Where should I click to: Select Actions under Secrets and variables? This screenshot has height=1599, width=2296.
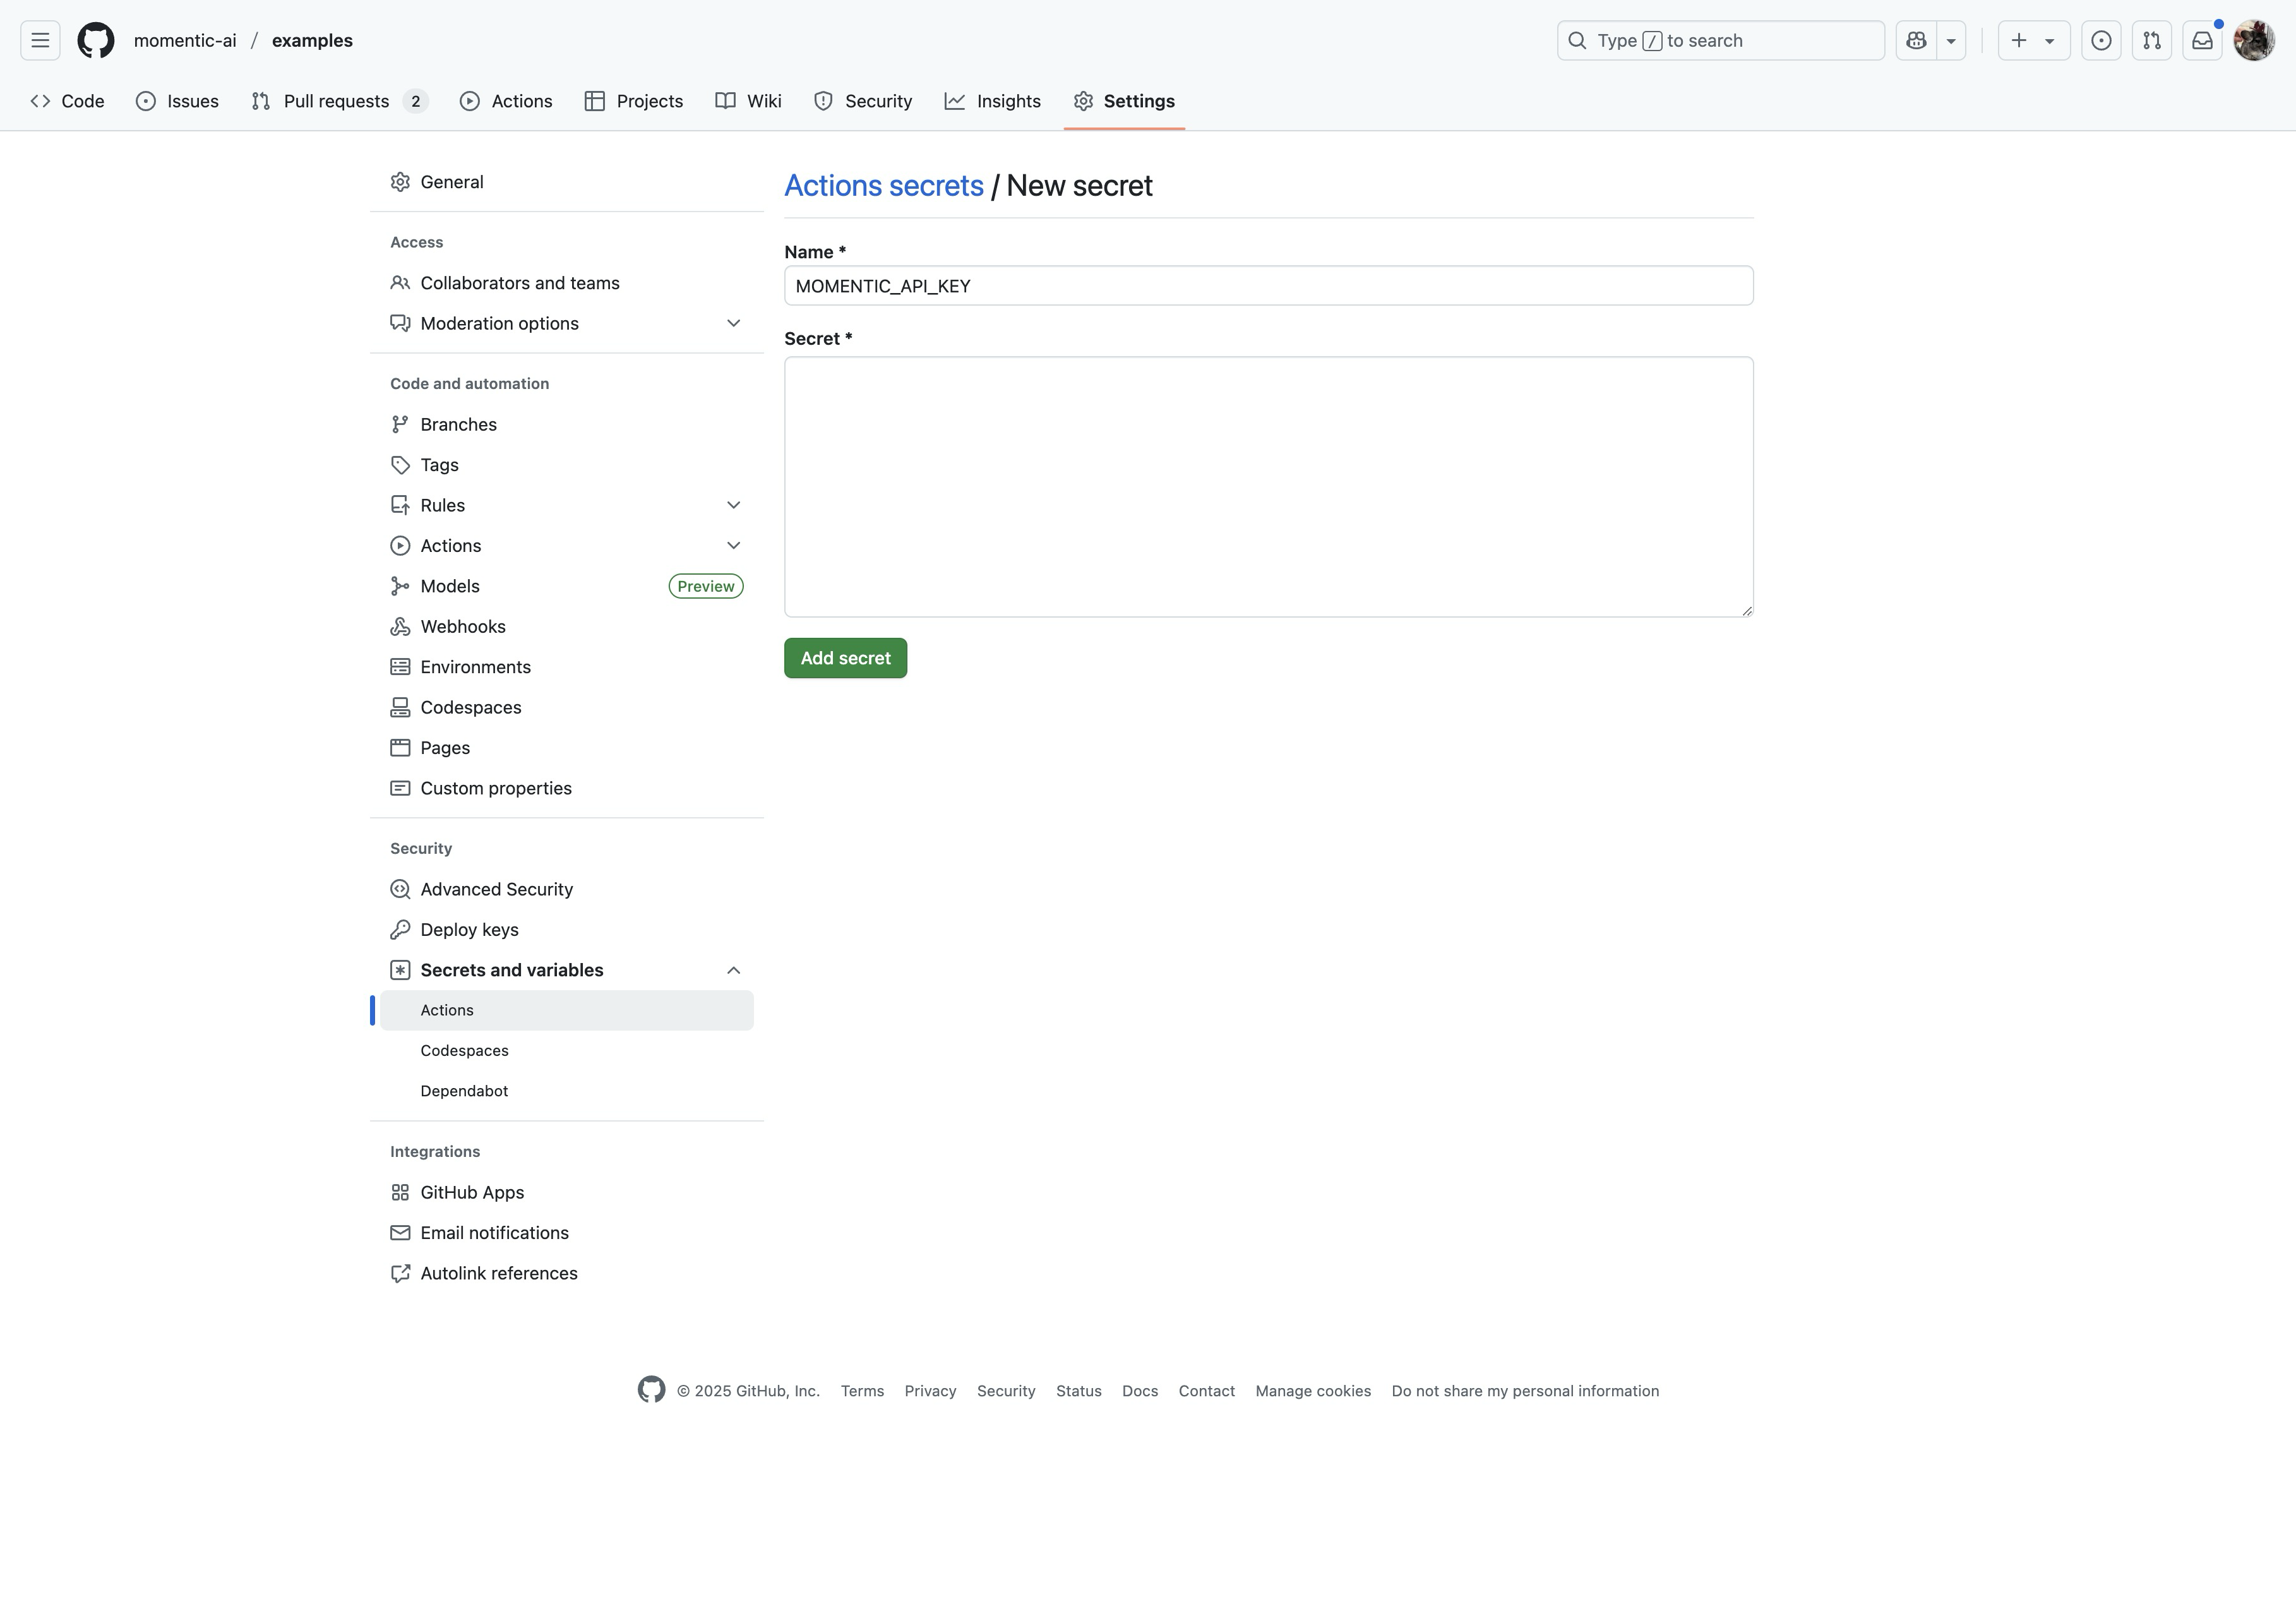click(x=566, y=1011)
